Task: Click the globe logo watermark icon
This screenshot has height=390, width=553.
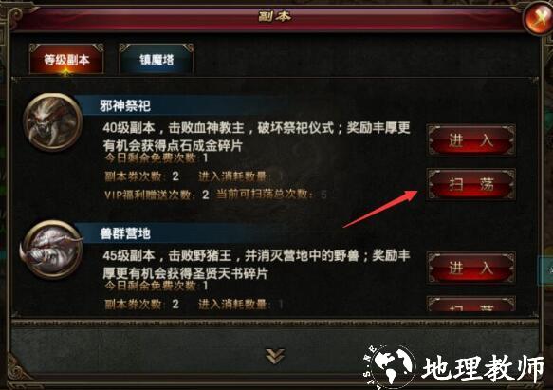Action: coord(389,366)
